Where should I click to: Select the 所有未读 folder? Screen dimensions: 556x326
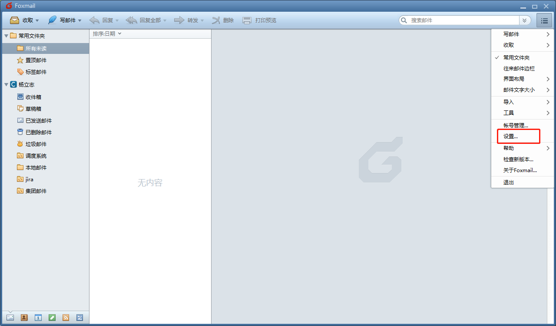[x=45, y=48]
